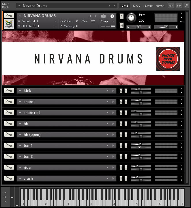This screenshot has width=191, height=208.
Task: Show aux controls for NIRVANA DRUMS
Action: click(181, 21)
